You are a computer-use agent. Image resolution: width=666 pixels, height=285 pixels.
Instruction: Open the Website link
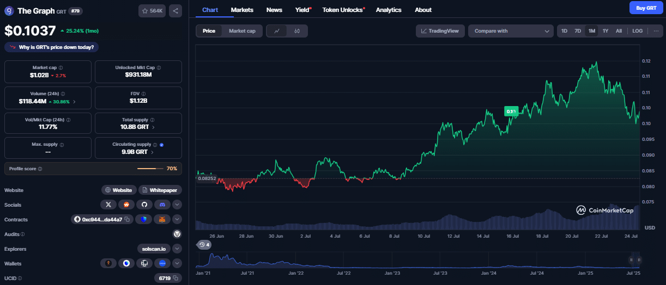pos(118,190)
